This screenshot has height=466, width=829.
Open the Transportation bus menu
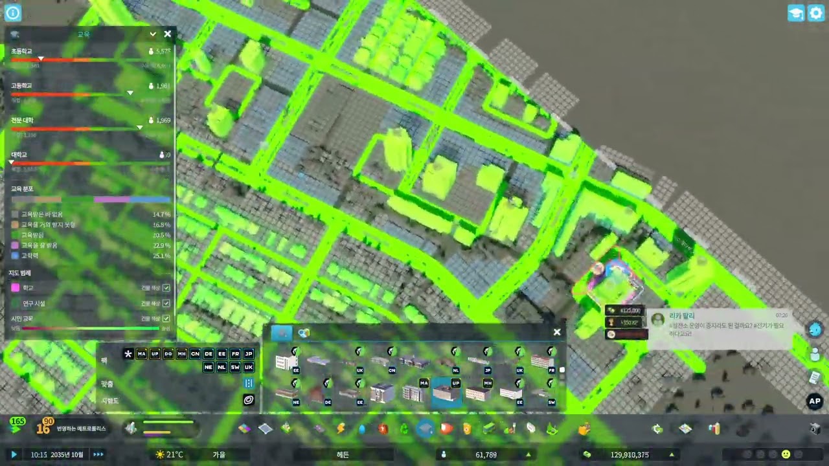point(489,428)
